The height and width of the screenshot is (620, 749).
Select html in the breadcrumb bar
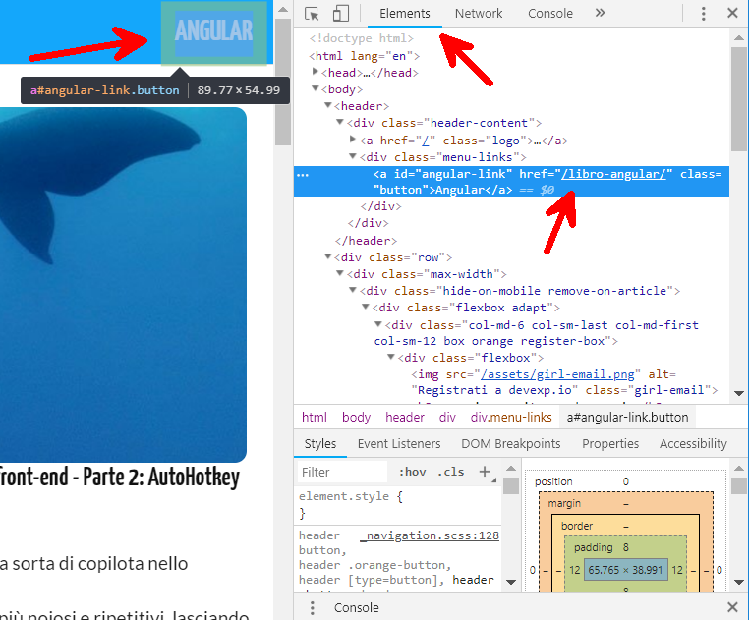[x=315, y=418]
